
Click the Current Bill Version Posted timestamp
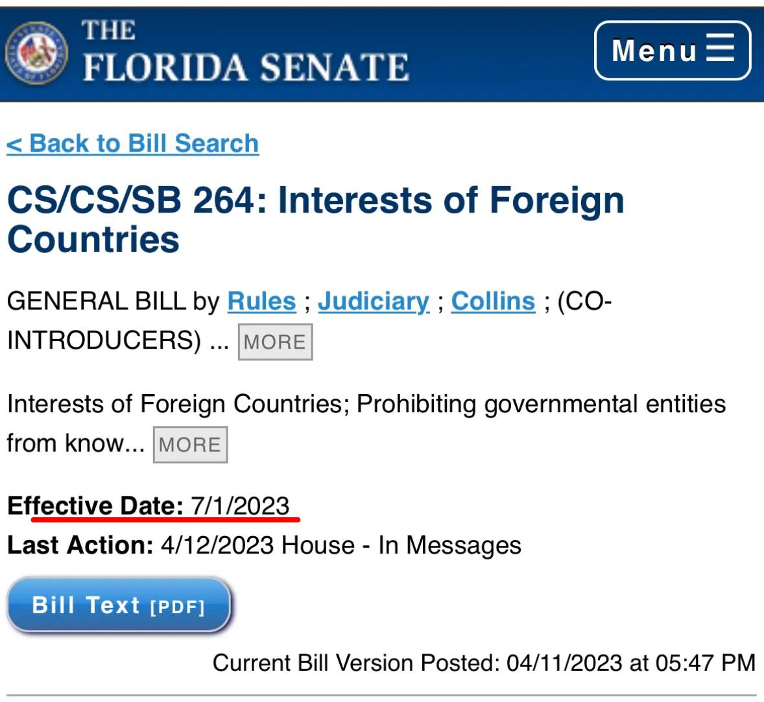[x=484, y=662]
